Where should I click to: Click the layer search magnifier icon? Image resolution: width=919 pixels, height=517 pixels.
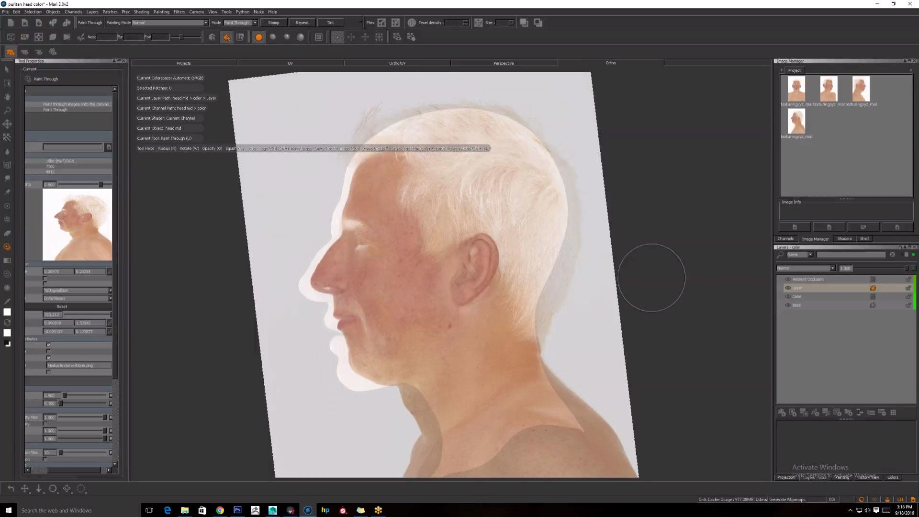click(x=780, y=255)
